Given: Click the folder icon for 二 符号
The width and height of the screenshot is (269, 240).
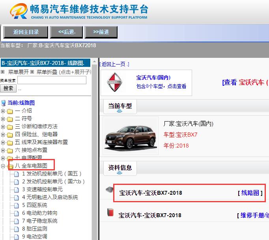Looking at the screenshot, I should click(10, 119).
